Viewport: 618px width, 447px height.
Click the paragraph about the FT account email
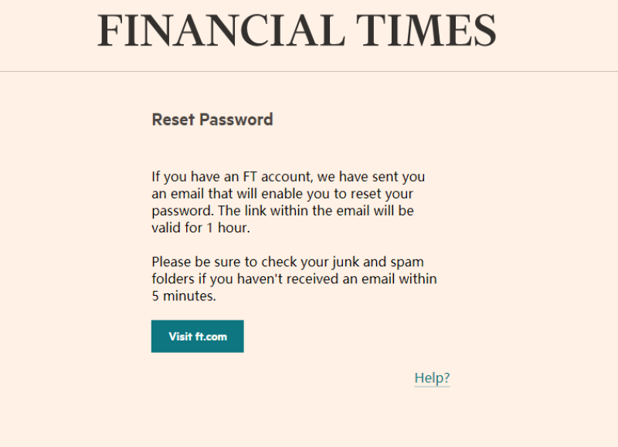pyautogui.click(x=288, y=202)
